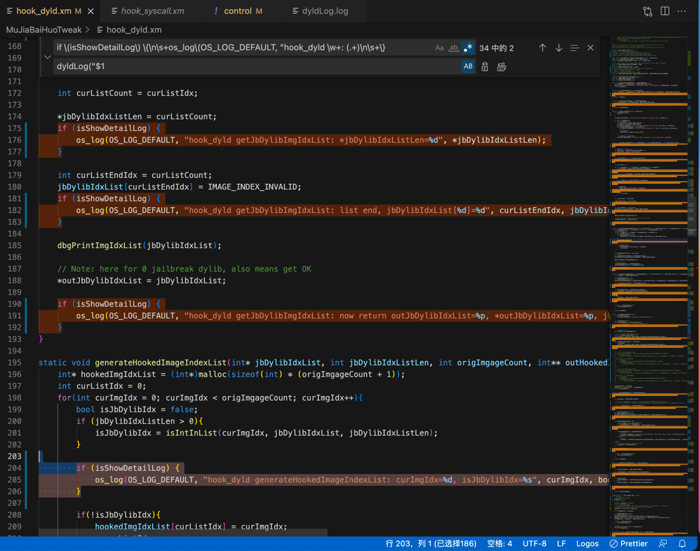Open Changes compare icon in title bar
The height and width of the screenshot is (551, 700).
pyautogui.click(x=648, y=11)
